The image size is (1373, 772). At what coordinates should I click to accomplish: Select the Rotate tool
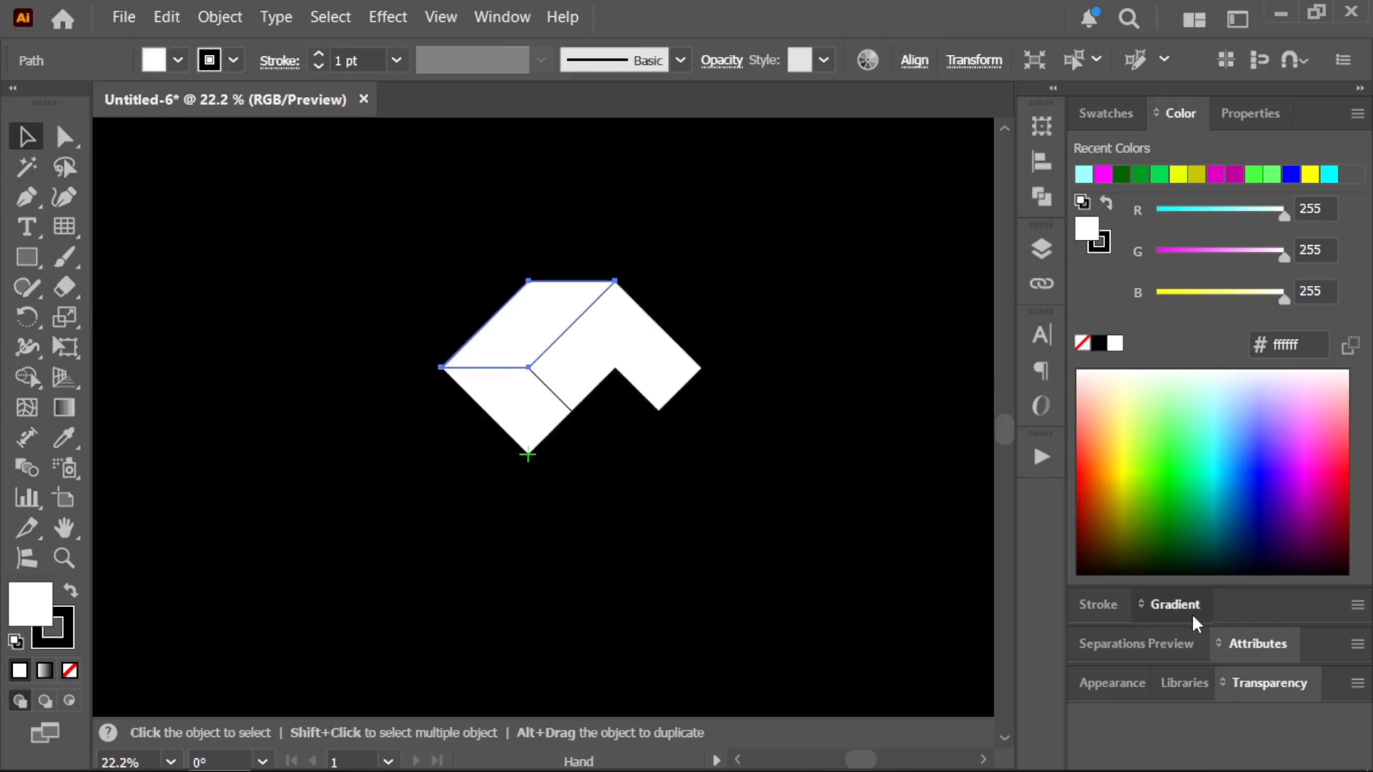tap(26, 317)
